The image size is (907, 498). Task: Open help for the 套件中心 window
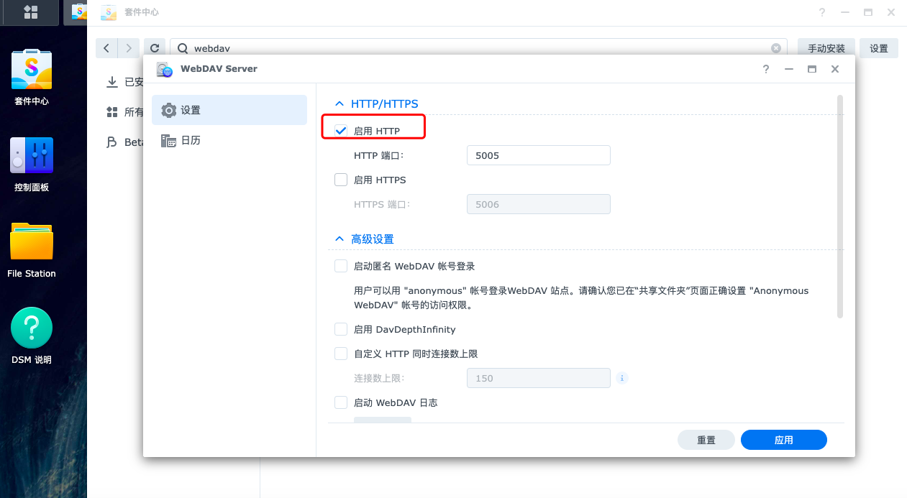click(822, 12)
